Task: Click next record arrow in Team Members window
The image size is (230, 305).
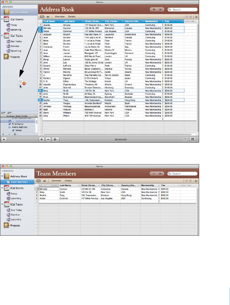Action: (x=160, y=173)
